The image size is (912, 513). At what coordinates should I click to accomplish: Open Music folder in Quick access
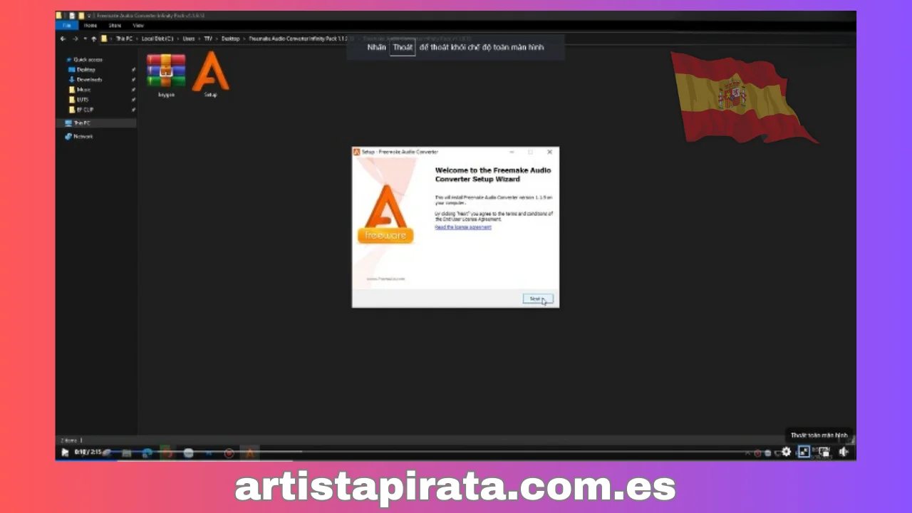tap(81, 90)
